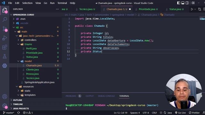Click the model breadcrumb segment

tap(130, 15)
